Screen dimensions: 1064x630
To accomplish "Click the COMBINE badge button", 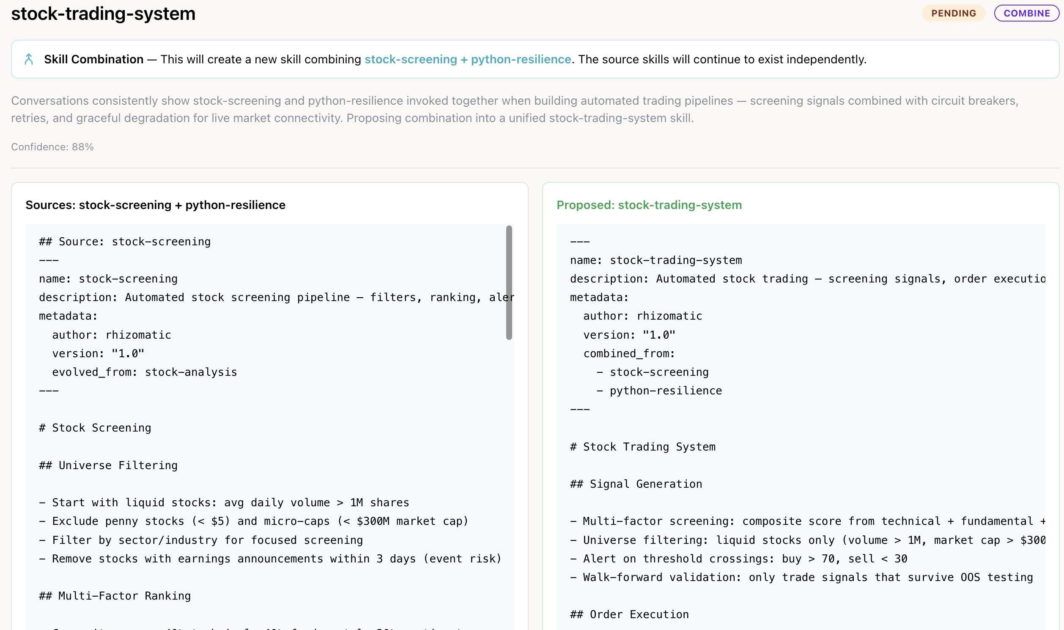I will pyautogui.click(x=1027, y=13).
